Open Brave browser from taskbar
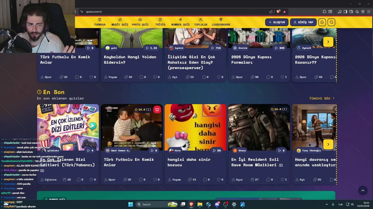Screen dimensions: 373x209 coord(191,204)
